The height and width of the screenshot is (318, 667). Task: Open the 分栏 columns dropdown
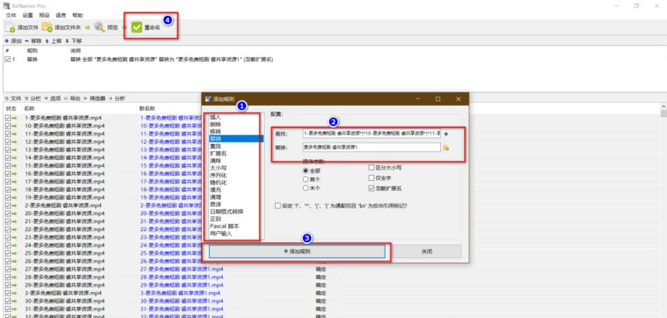[33, 98]
